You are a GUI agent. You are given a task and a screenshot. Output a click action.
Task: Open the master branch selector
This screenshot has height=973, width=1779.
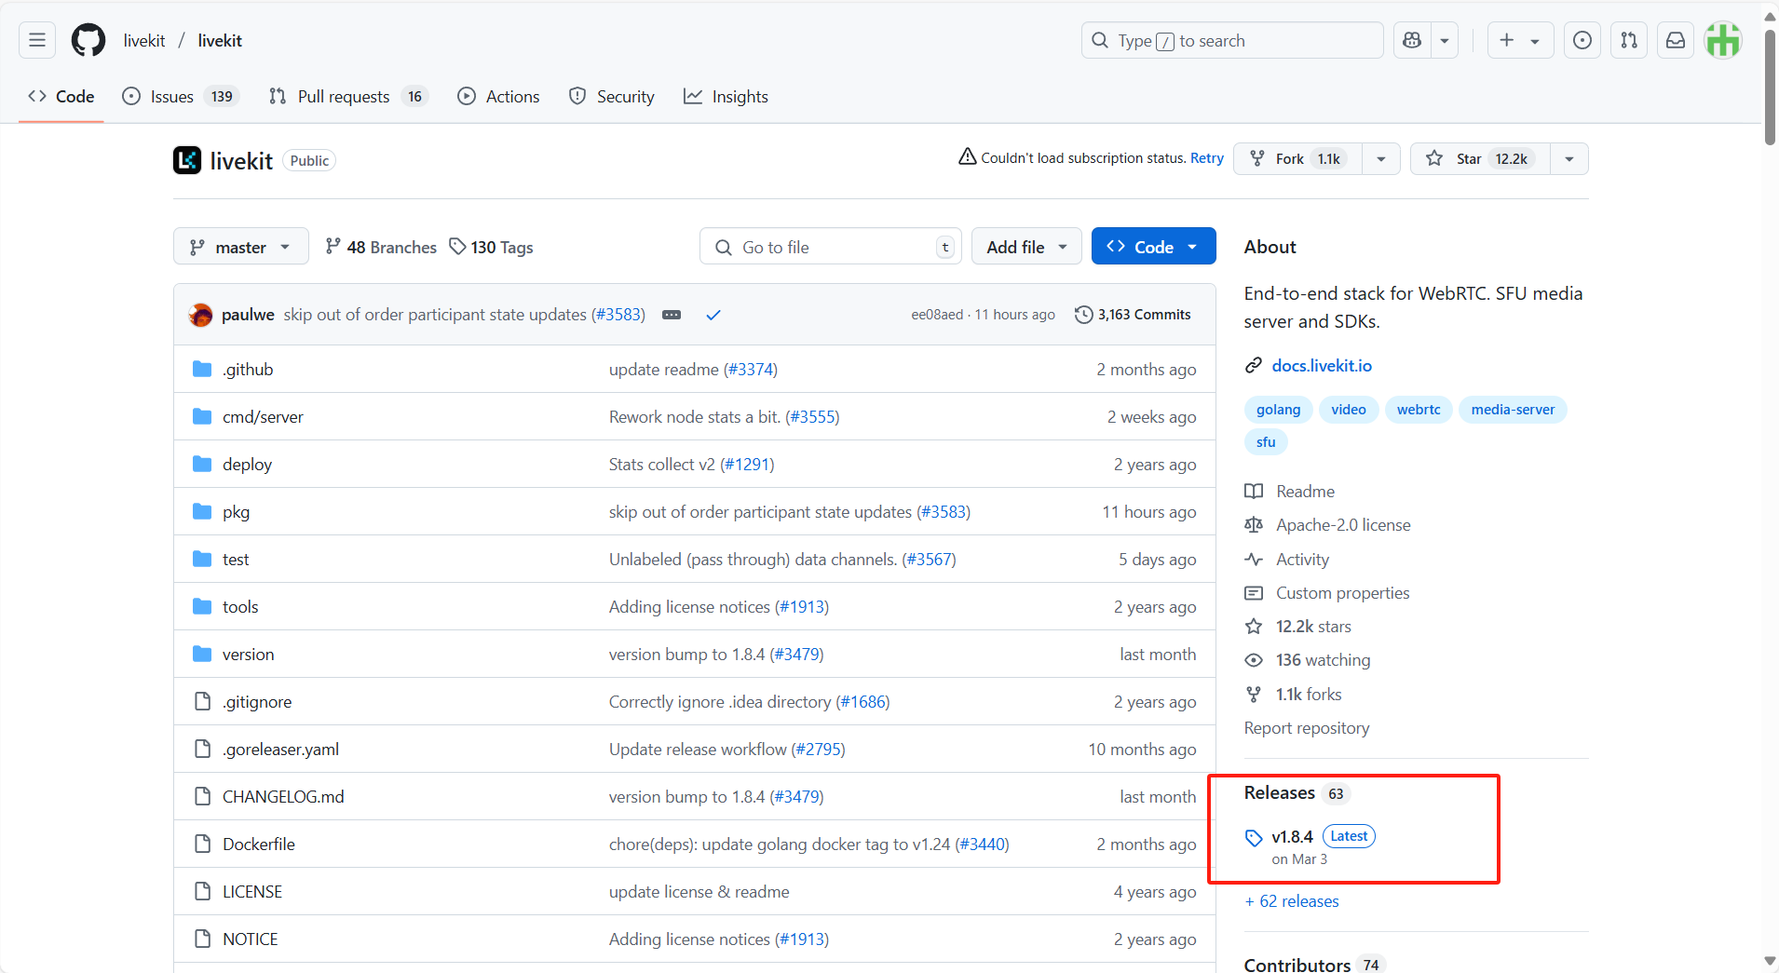point(240,247)
